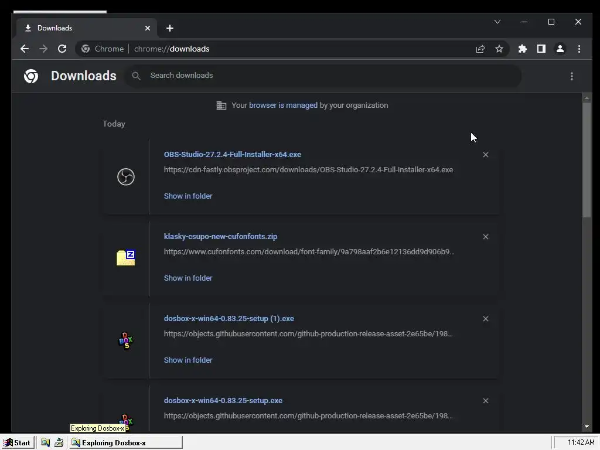Close the Downloads tab
The width and height of the screenshot is (600, 450).
pos(148,28)
